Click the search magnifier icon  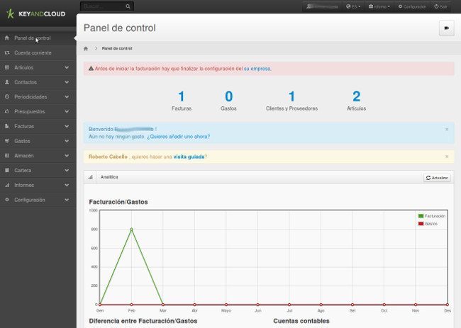coord(128,6)
